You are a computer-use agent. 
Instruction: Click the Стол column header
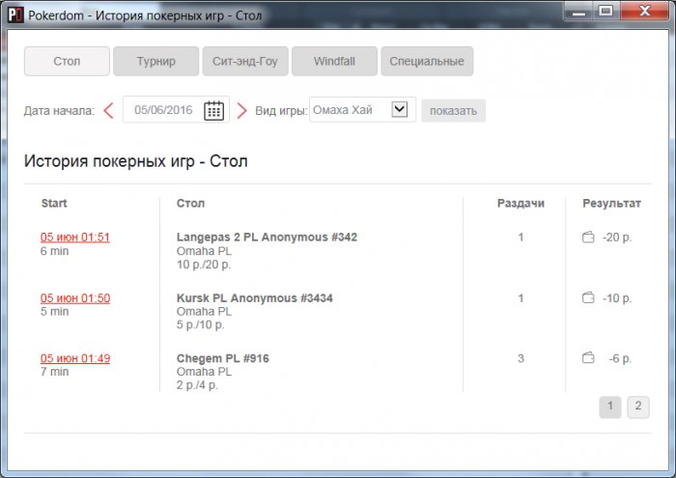point(190,203)
